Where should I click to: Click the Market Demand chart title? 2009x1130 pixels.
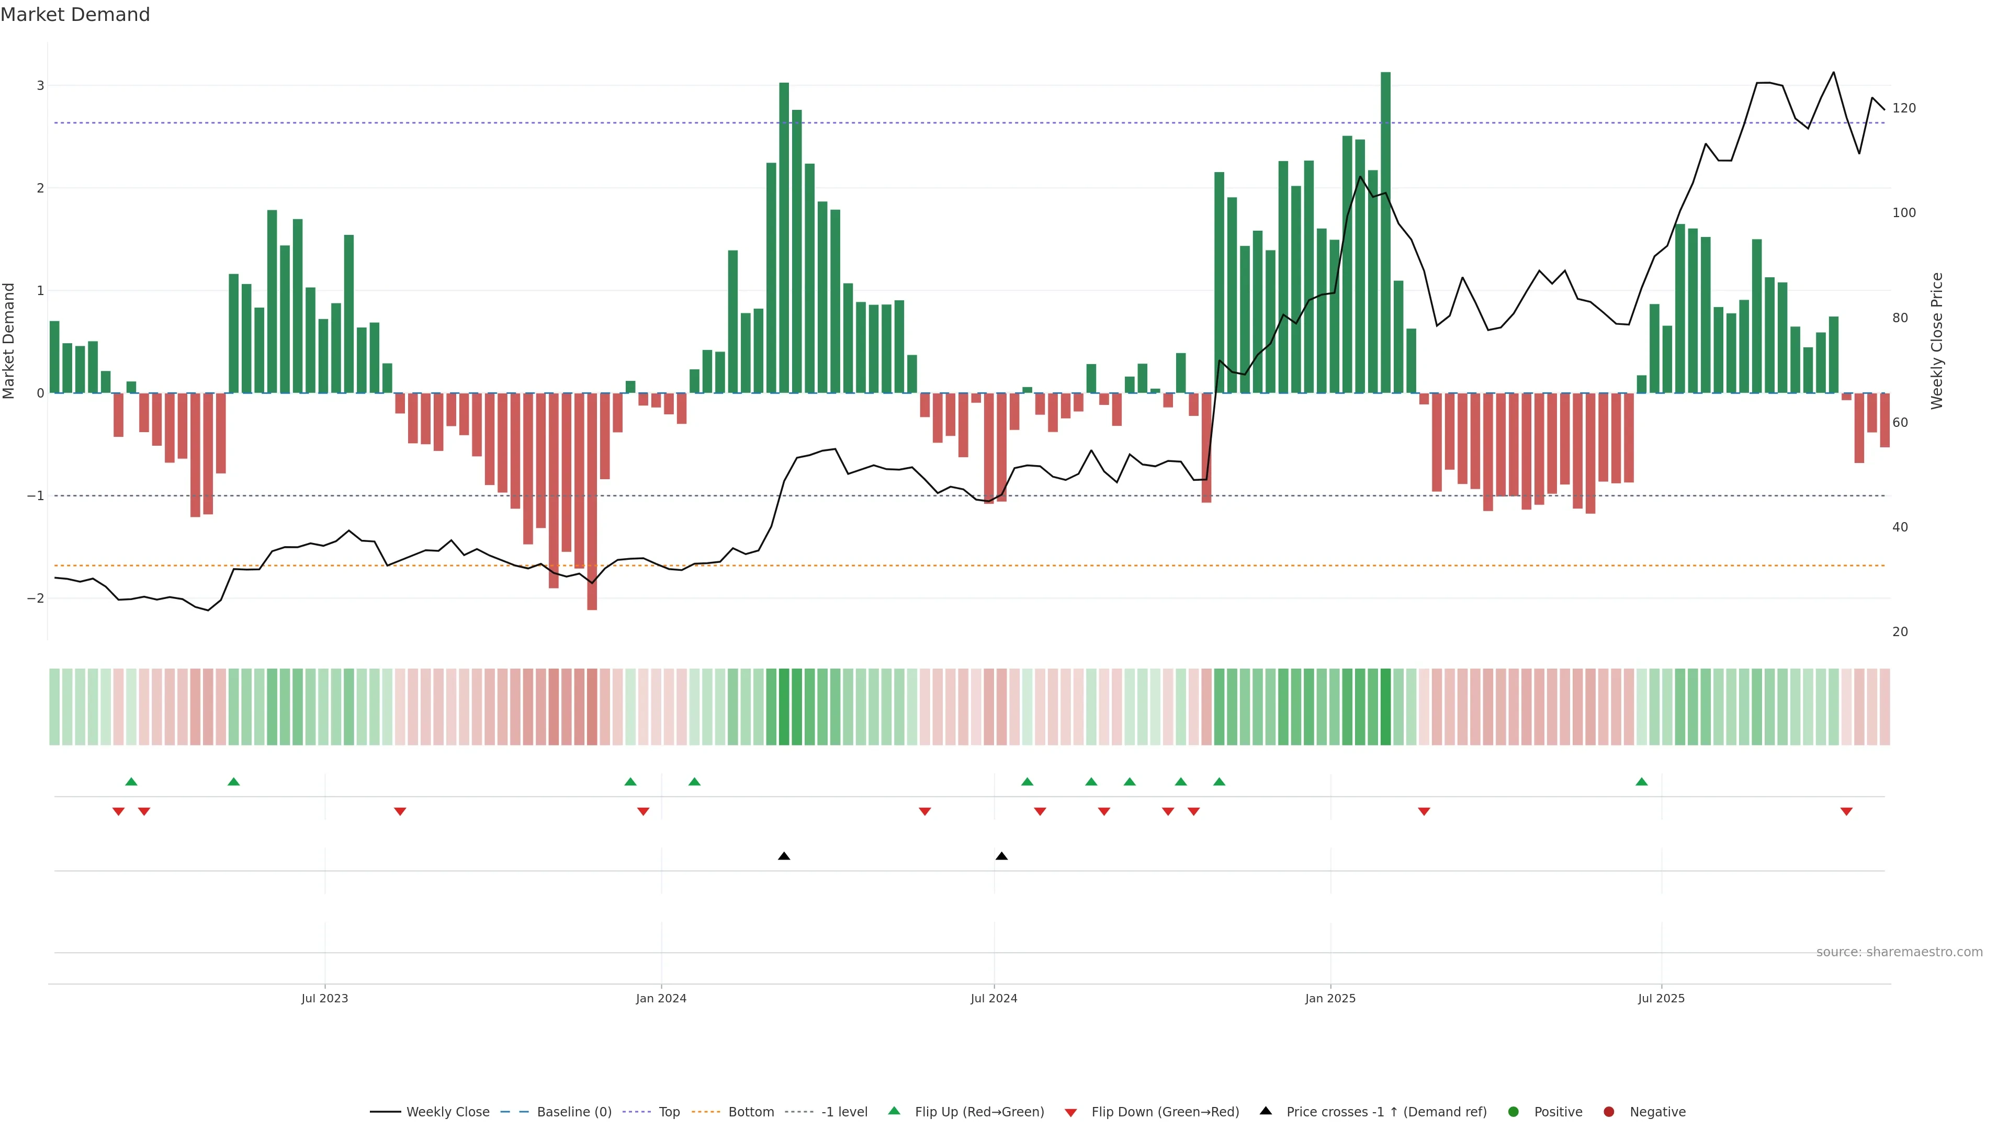pyautogui.click(x=75, y=15)
